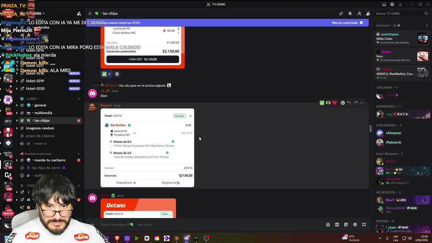Open more options for Pepene's message
This screenshot has width=432, height=243.
(x=362, y=103)
